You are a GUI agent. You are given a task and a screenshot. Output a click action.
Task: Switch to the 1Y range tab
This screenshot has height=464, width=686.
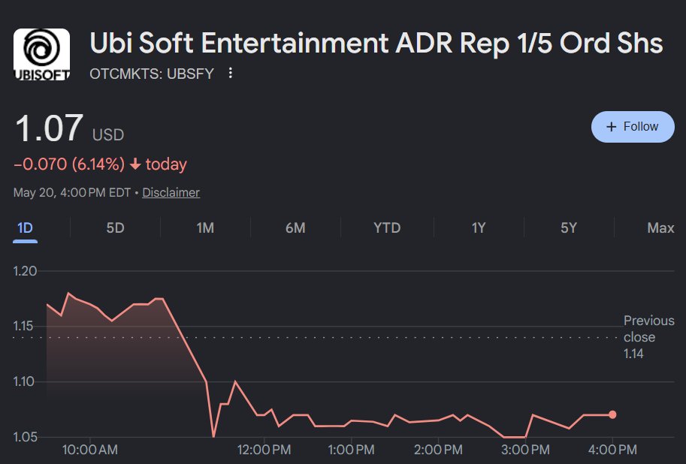pos(479,227)
